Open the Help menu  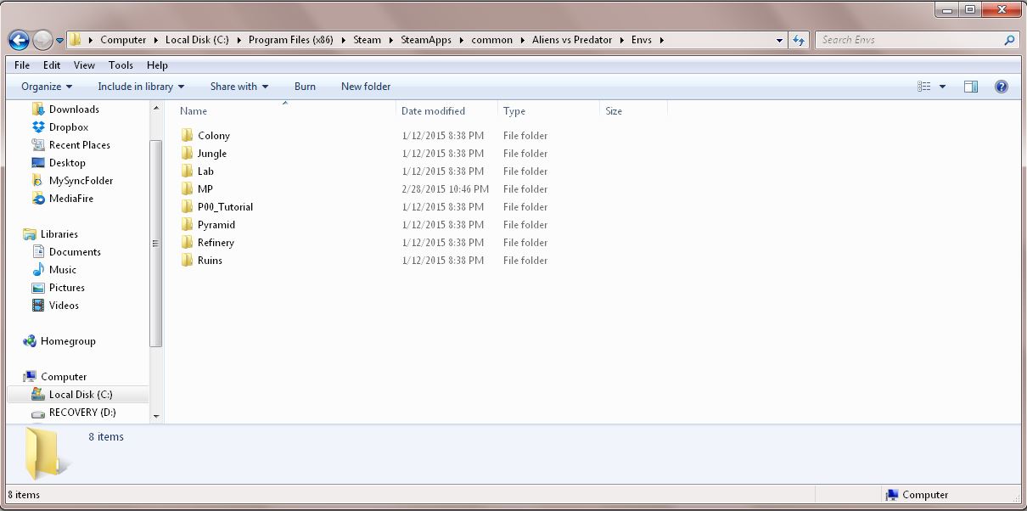(157, 65)
